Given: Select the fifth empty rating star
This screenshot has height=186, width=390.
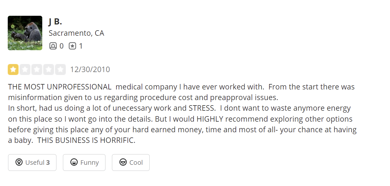Looking at the screenshot, I should 60,70.
